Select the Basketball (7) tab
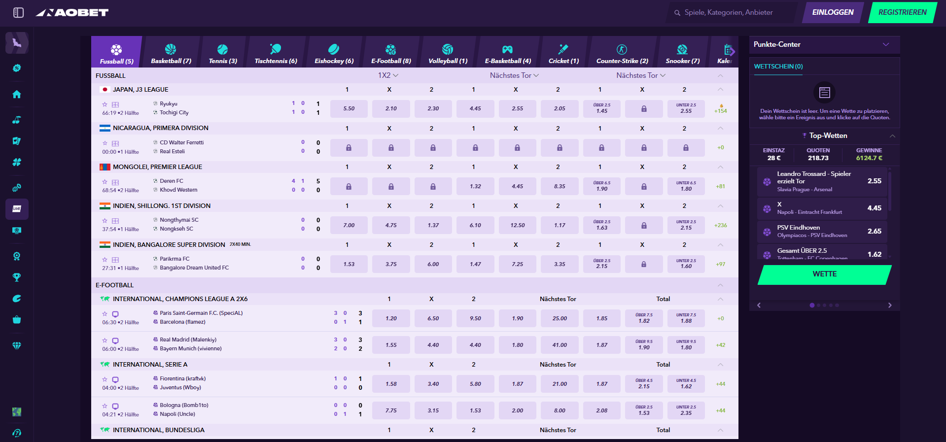946x442 pixels. (171, 52)
